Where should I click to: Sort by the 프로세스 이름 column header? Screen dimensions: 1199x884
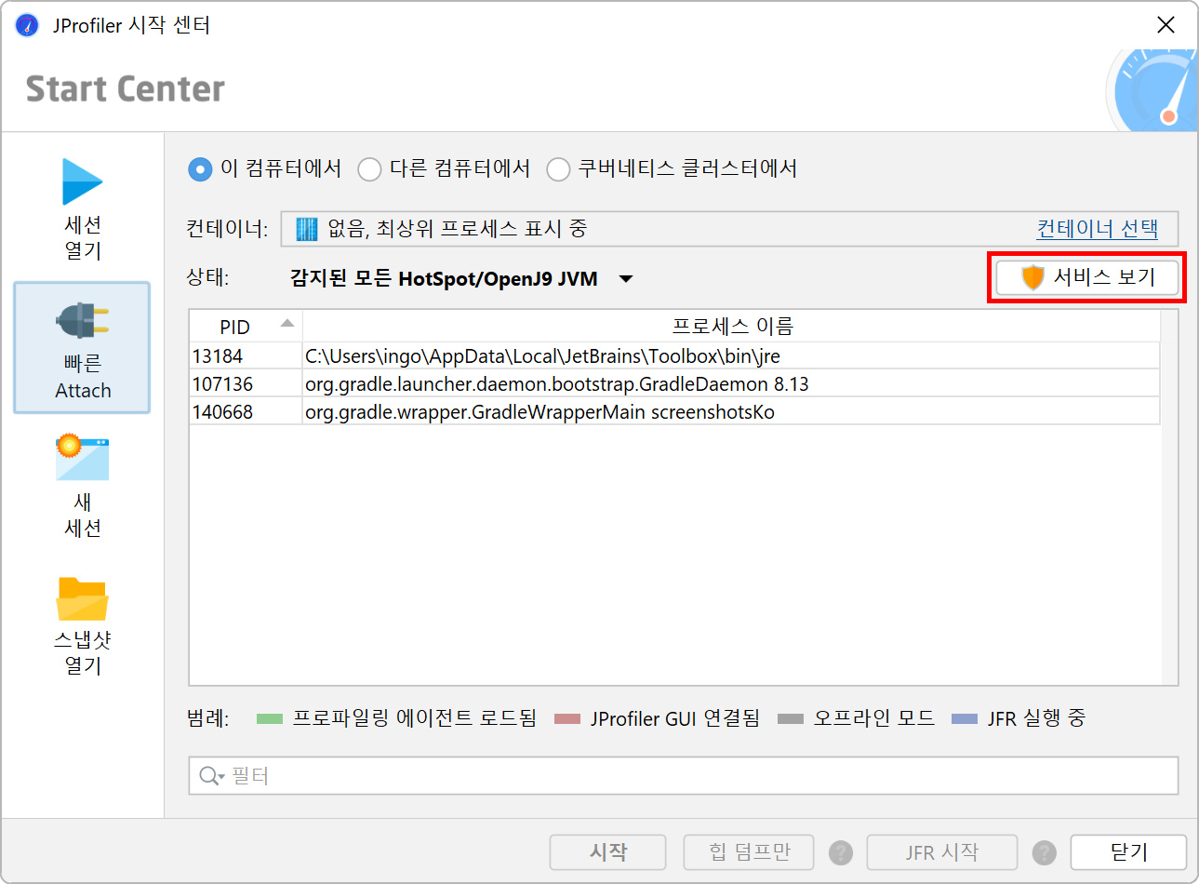(x=732, y=327)
